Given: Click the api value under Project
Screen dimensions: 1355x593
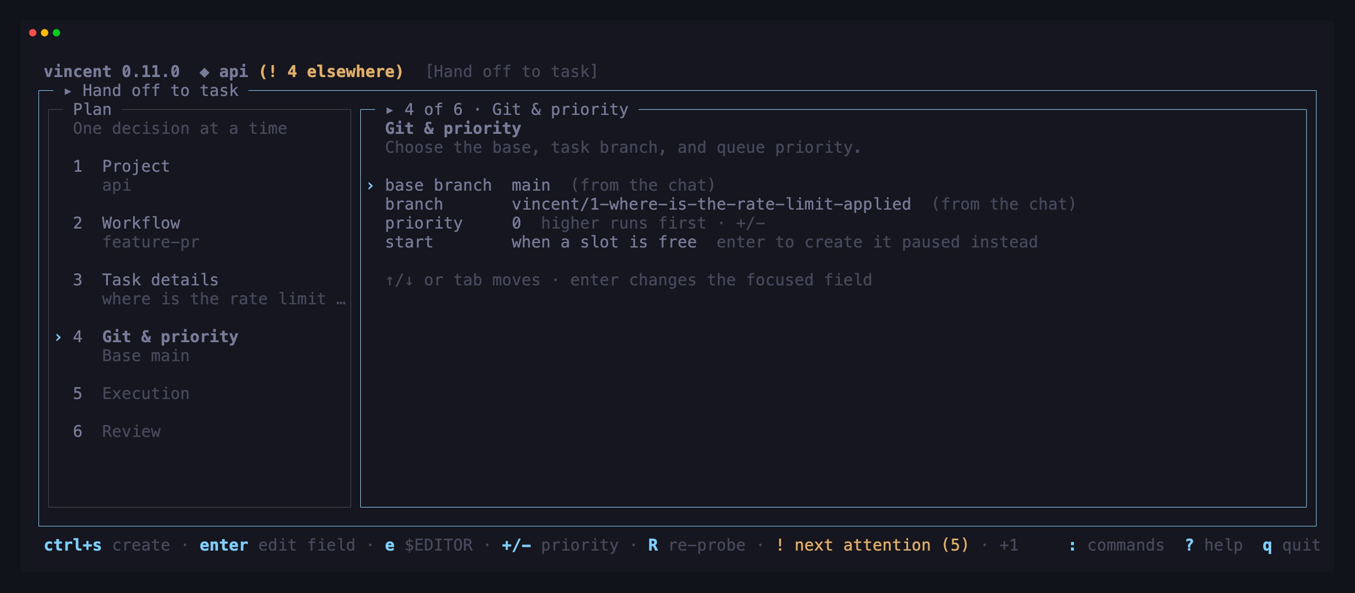Looking at the screenshot, I should tap(116, 186).
